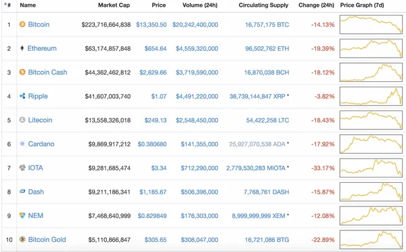Viewport: 406px width, 252px height.
Task: Click the Bitcoin orange coin icon
Action: [x=22, y=24]
